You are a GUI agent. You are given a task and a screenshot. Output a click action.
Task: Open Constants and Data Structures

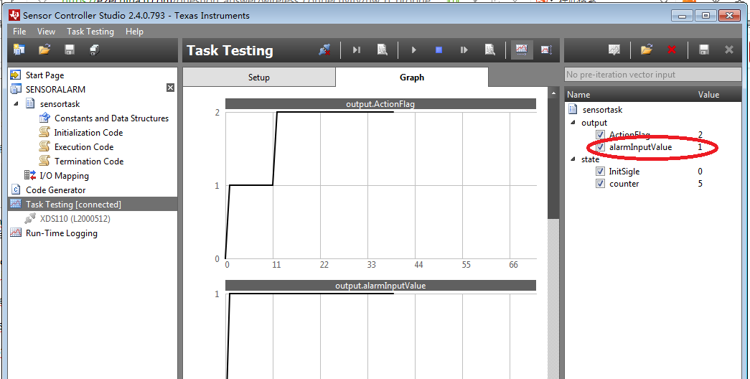coord(111,118)
